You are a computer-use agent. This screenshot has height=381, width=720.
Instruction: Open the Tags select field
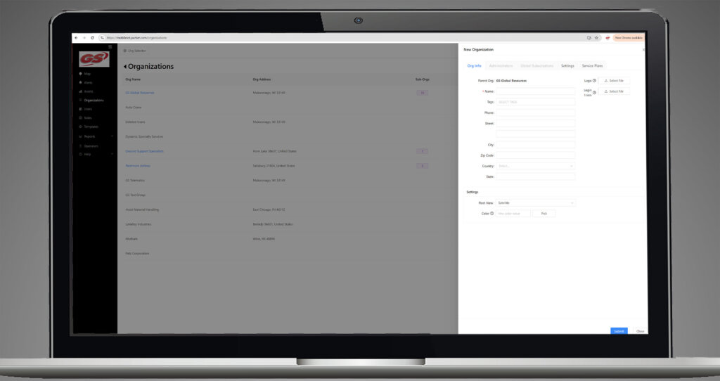point(535,102)
